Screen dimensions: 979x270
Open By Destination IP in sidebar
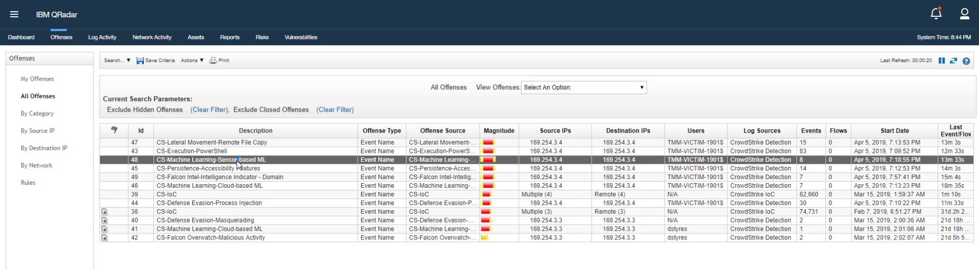44,148
